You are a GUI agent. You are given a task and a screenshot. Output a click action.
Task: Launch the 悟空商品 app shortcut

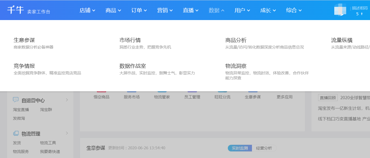pos(101,97)
